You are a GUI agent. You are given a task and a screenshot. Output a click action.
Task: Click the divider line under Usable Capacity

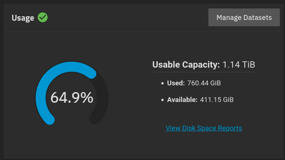[204, 72]
